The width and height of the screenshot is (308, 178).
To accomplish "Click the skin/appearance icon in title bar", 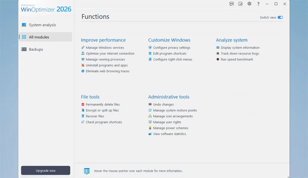I will tap(241, 4).
